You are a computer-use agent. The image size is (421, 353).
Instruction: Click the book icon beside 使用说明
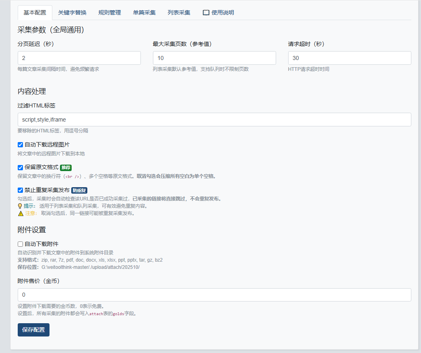click(x=206, y=12)
